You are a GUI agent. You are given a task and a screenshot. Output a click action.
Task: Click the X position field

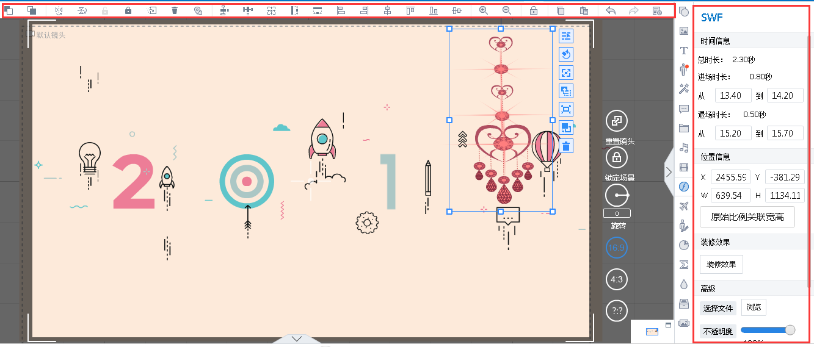(x=731, y=177)
